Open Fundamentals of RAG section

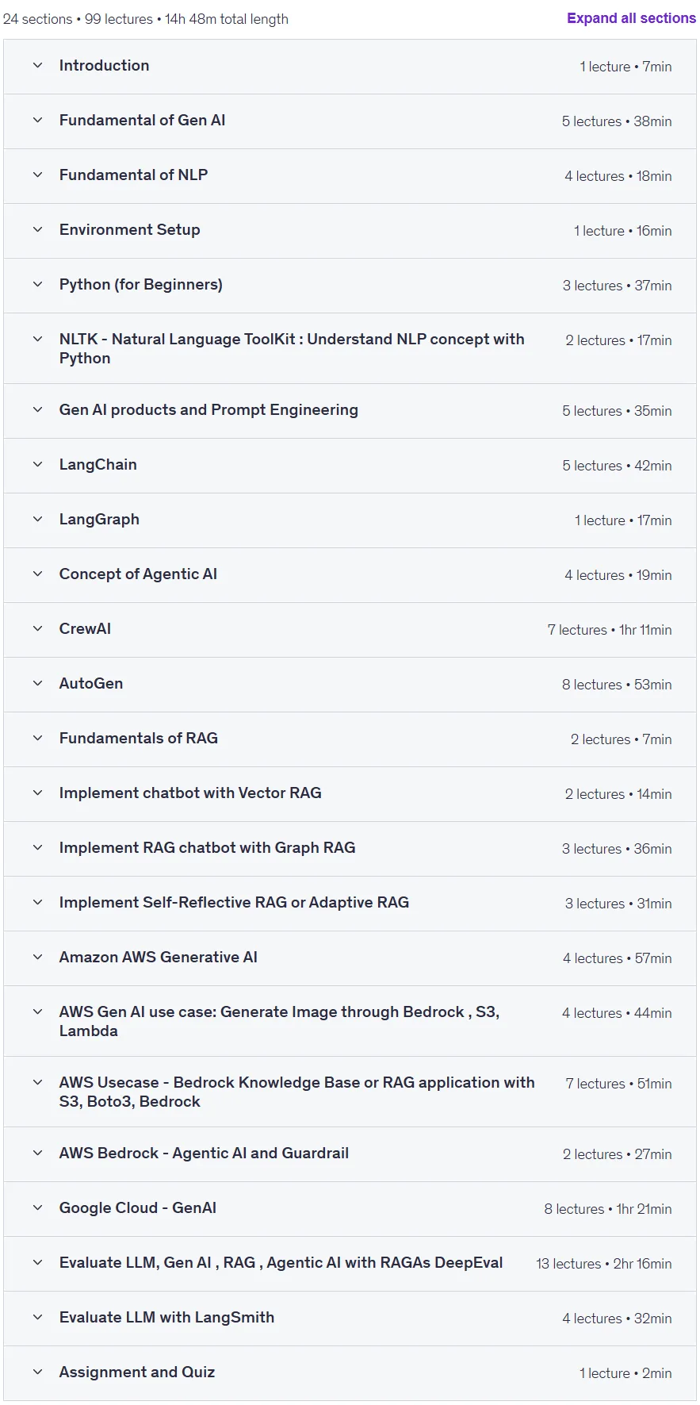(350, 739)
